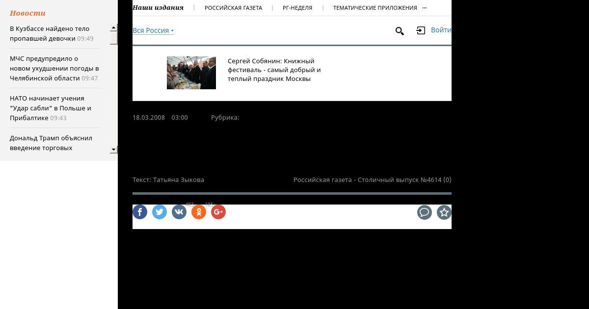Click the news sidebar scrollbar thumb

tap(114, 38)
